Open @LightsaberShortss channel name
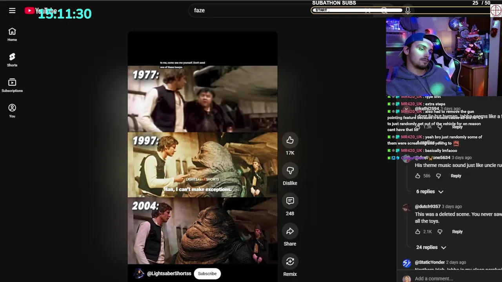The width and height of the screenshot is (502, 282). (169, 273)
